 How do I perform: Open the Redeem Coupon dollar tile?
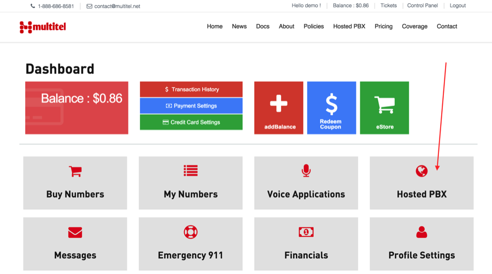pos(331,108)
